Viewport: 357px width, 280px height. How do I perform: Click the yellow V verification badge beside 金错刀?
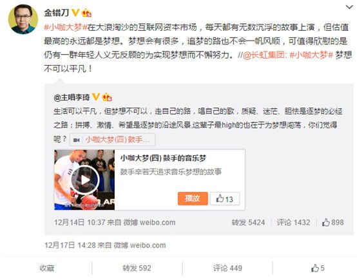(x=75, y=12)
